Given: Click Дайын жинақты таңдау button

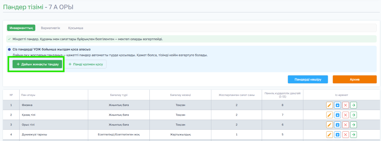Looking at the screenshot, I should [37, 64].
